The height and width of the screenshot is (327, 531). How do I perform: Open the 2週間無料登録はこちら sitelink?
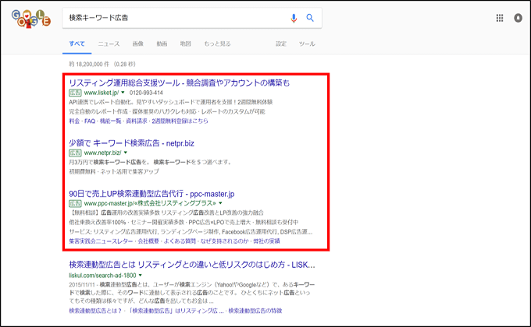[x=180, y=121]
